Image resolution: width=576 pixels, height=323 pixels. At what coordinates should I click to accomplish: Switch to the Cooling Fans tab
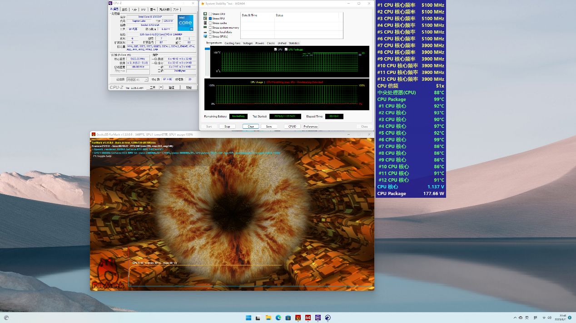[x=232, y=43]
